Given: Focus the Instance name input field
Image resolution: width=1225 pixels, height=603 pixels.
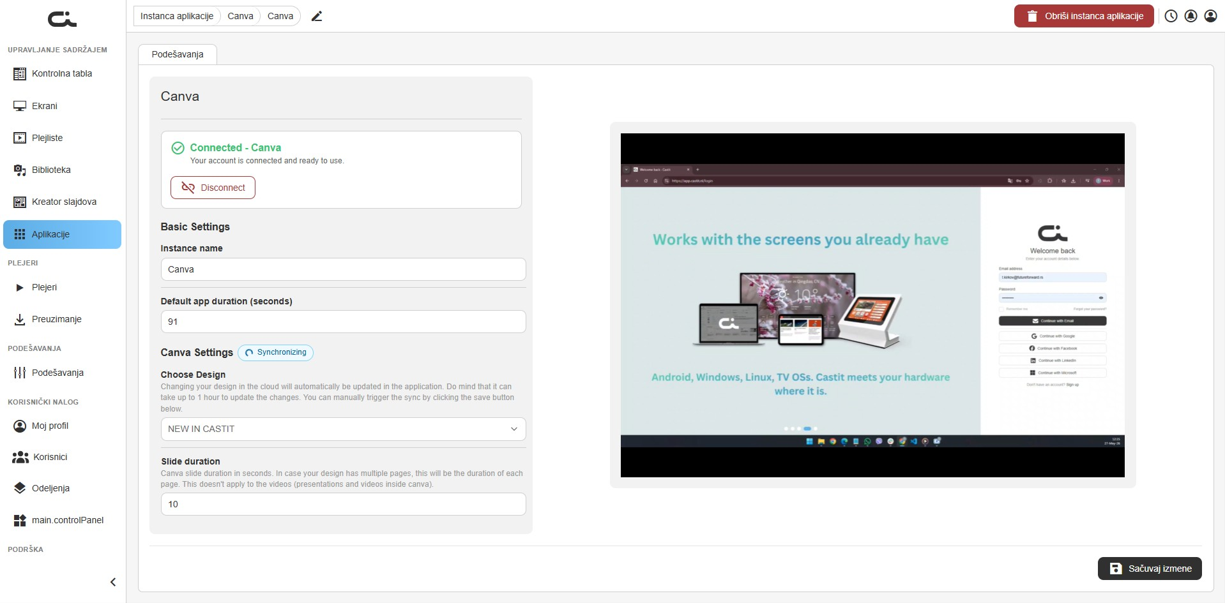Looking at the screenshot, I should 343,269.
